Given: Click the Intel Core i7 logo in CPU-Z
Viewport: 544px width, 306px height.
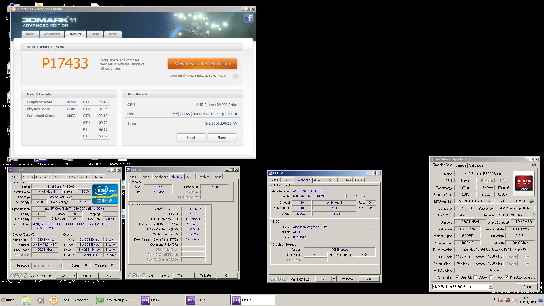Looking at the screenshot, I should (105, 194).
